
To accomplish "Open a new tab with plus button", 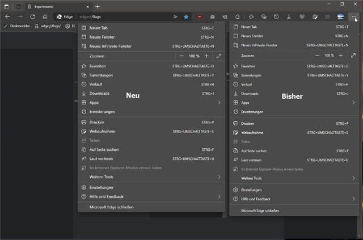I will 98,6.
